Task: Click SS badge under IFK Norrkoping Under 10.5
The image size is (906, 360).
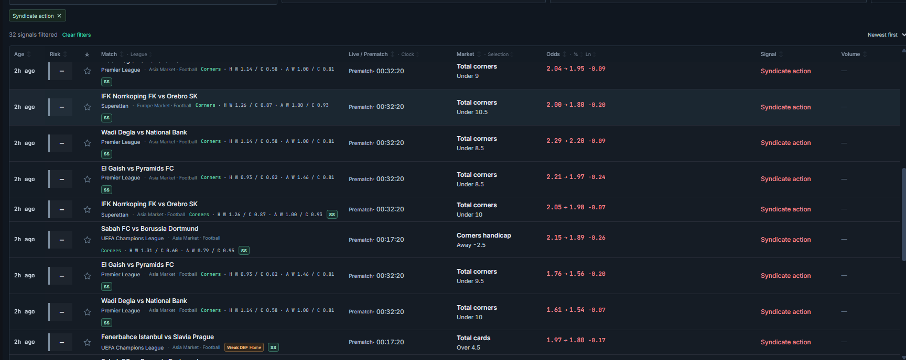Action: [106, 118]
